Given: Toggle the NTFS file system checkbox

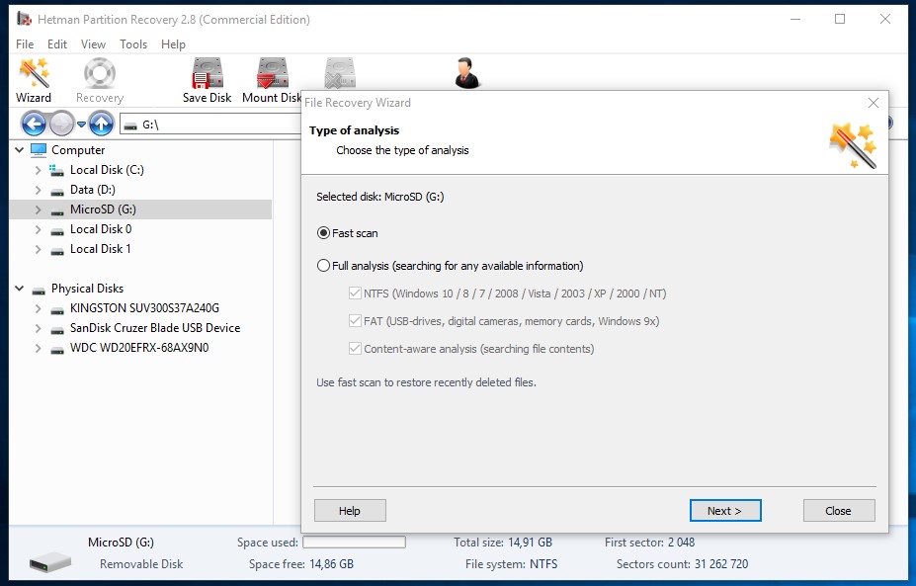Looking at the screenshot, I should (x=355, y=293).
